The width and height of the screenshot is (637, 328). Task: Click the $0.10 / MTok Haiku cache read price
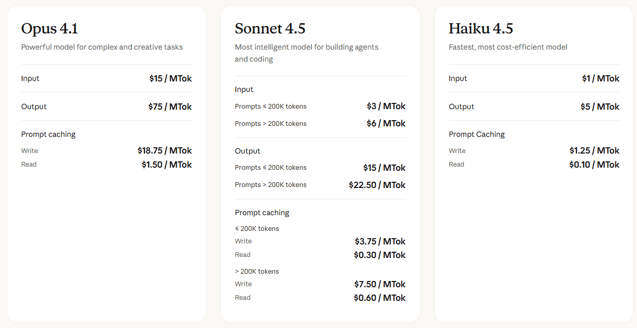click(594, 165)
